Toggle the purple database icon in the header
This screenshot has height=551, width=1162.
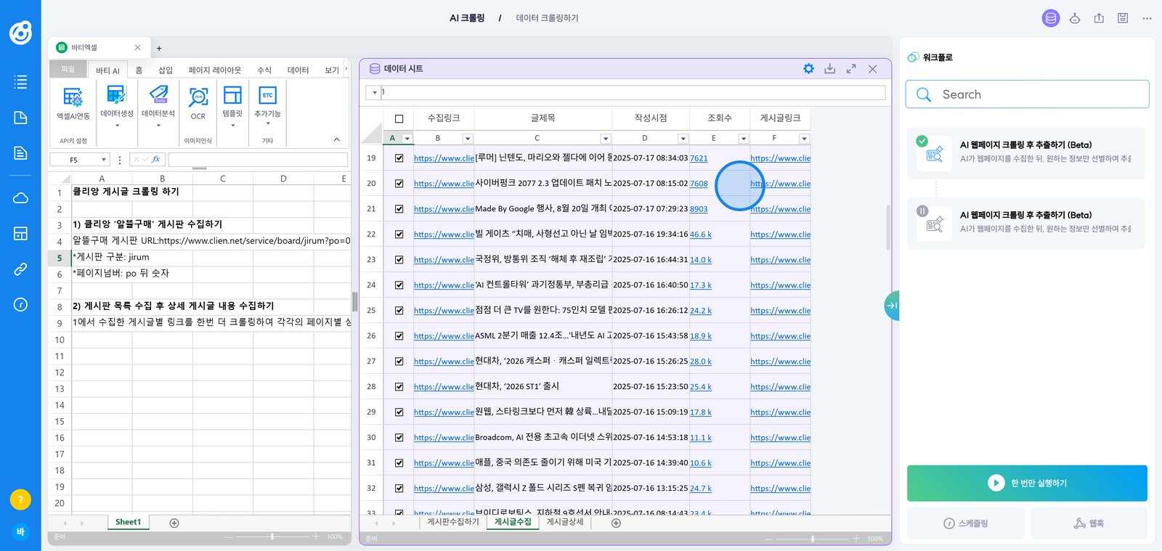(1051, 18)
